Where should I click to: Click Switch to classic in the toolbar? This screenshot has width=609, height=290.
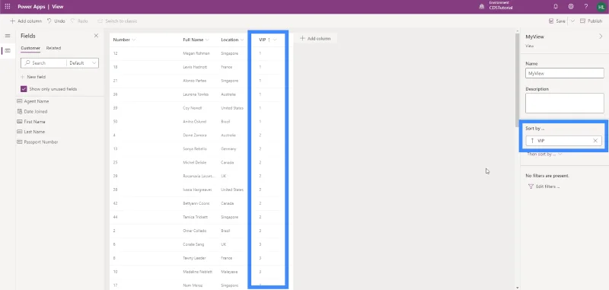tap(117, 21)
